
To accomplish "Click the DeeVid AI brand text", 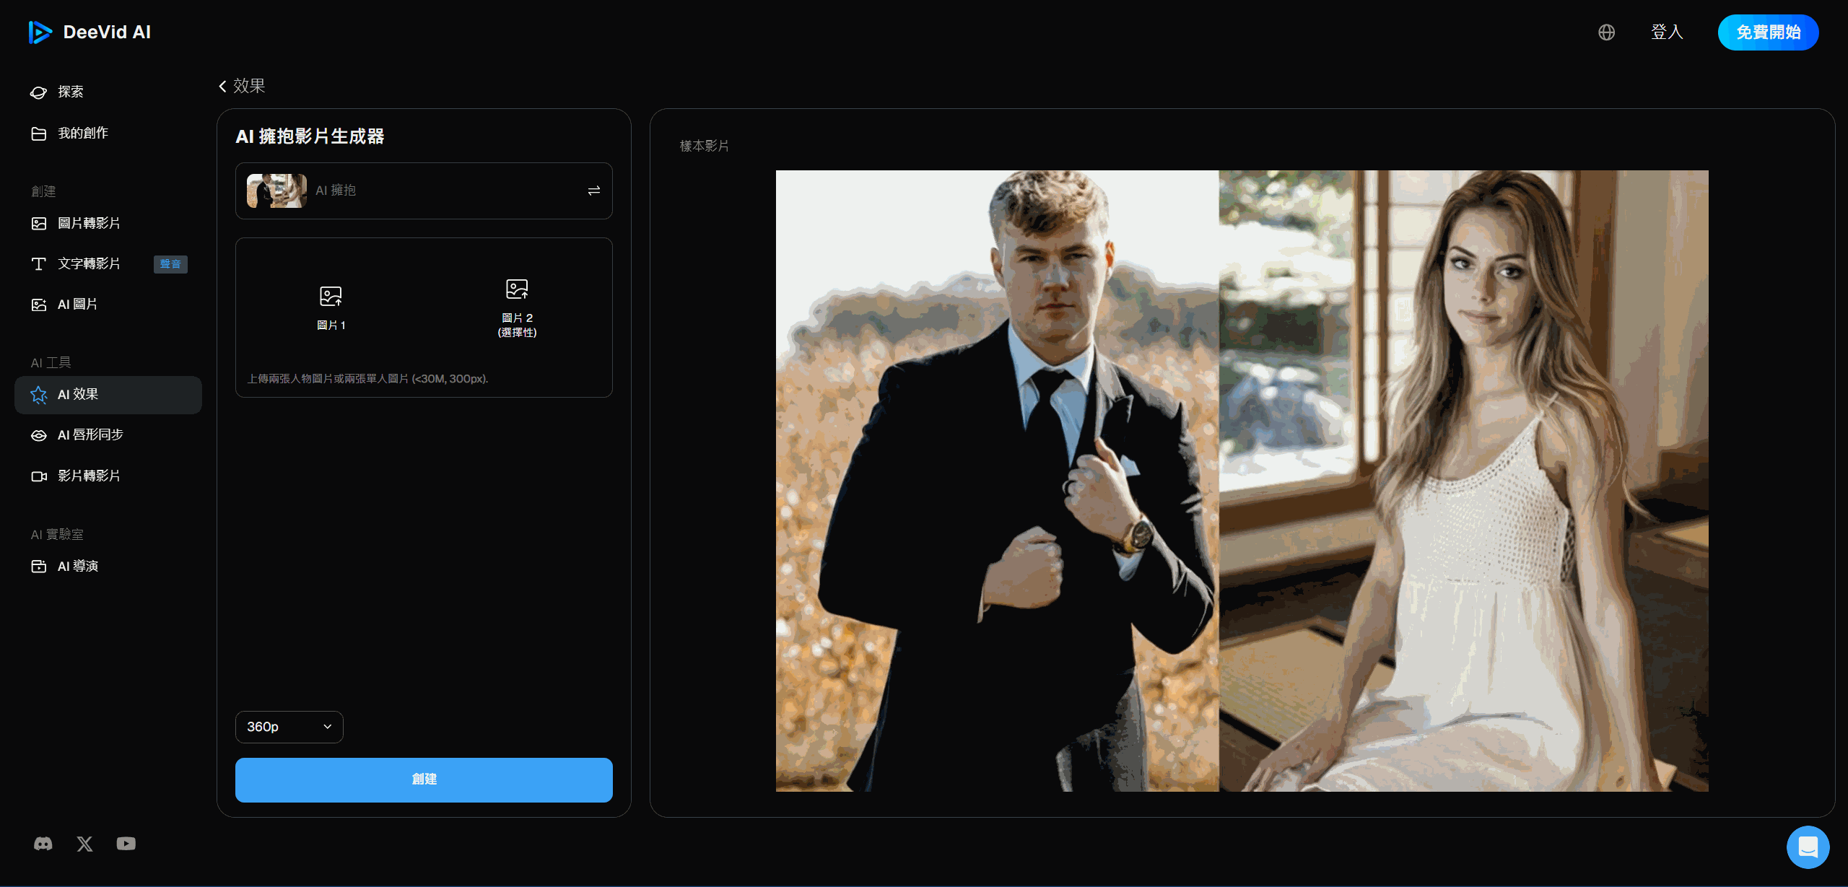I will (107, 32).
